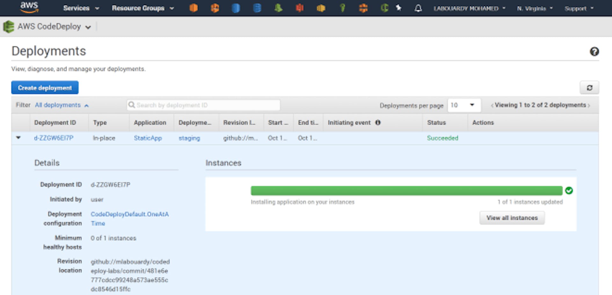612x295 pixels.
Task: Open the blue stacked-disk DynamoDB shortcut icon
Action: [257, 8]
